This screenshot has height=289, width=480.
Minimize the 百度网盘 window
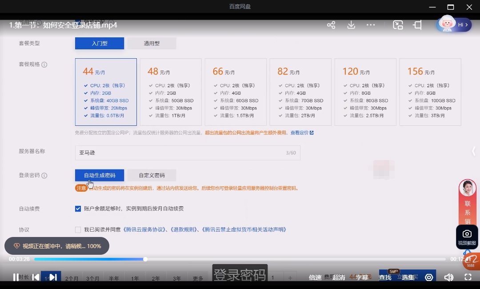432,7
